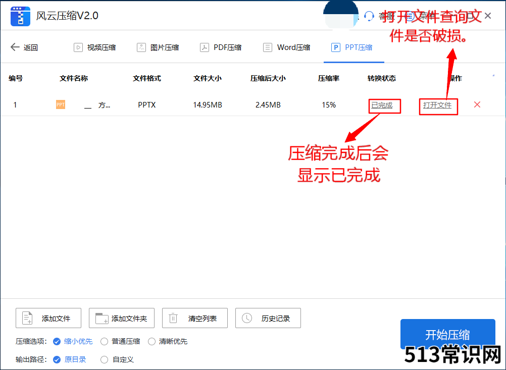This screenshot has height=370, width=506.
Task: Start compression with 开始压缩 button
Action: coord(447,334)
